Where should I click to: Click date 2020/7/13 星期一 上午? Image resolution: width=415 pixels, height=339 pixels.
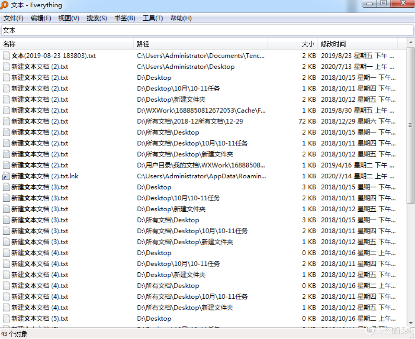(x=358, y=67)
